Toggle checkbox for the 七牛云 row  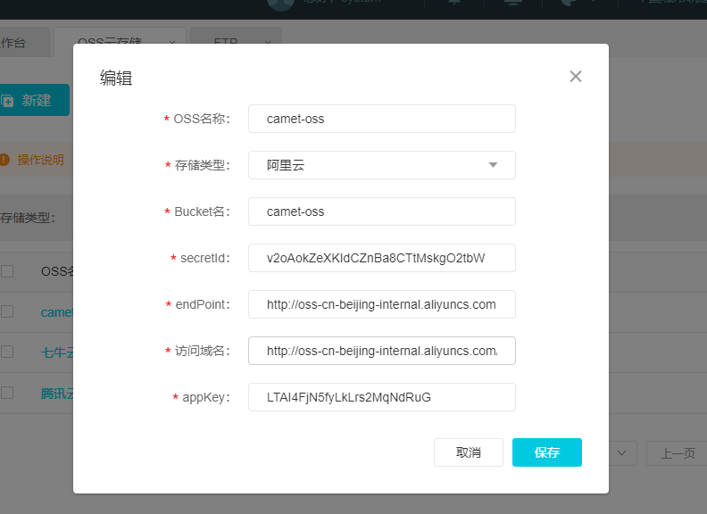(x=7, y=352)
